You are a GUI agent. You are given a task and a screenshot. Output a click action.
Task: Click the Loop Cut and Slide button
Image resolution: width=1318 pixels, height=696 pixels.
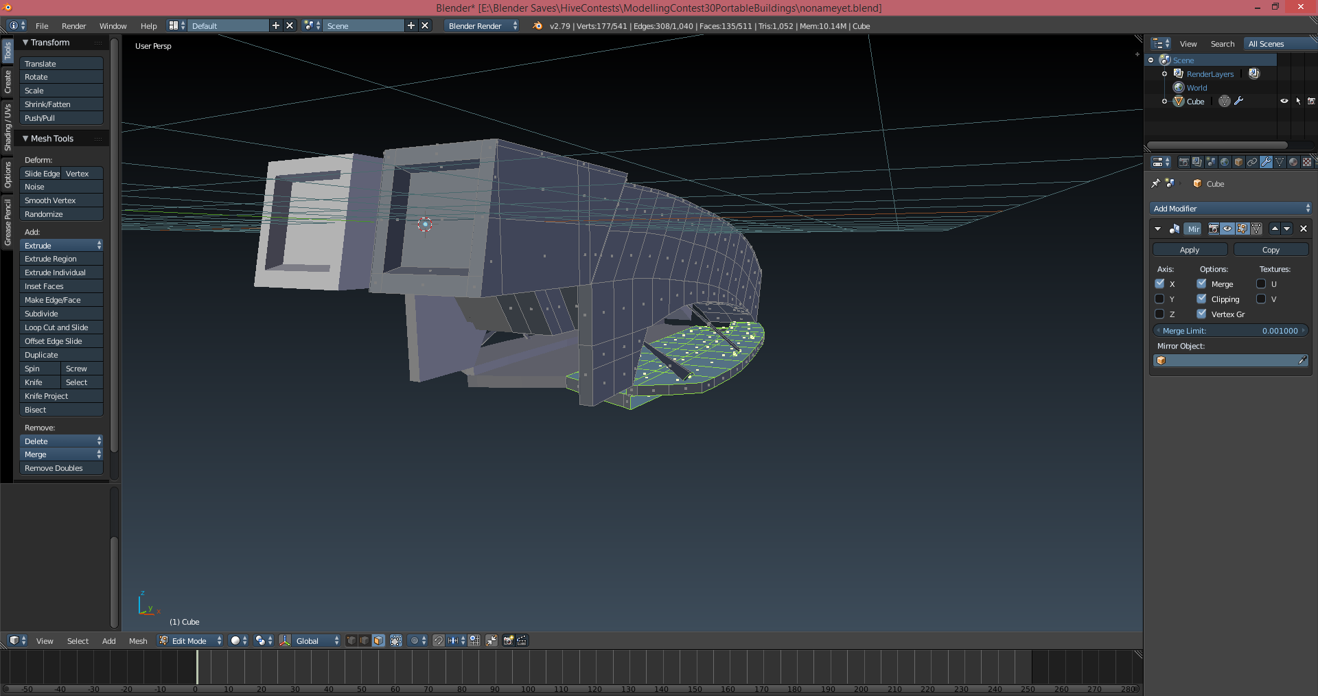pos(62,327)
